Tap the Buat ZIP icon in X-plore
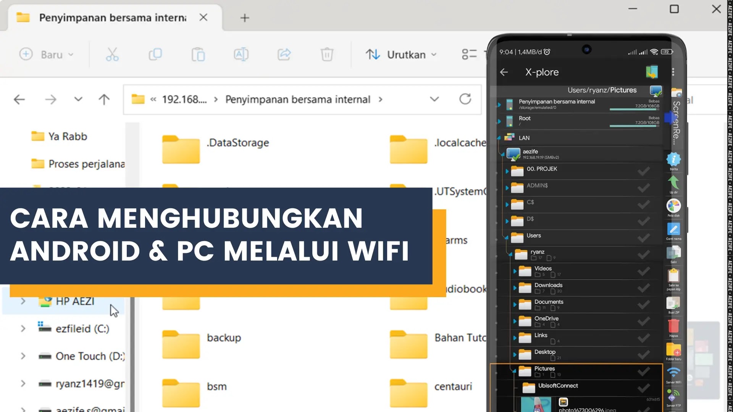The image size is (733, 412). coord(673,304)
